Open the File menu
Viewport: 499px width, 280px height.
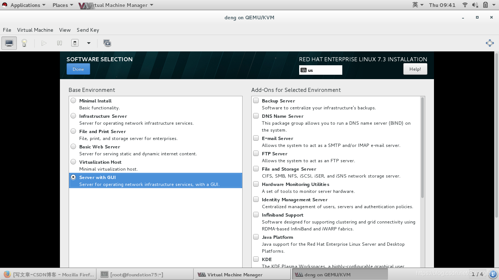click(7, 30)
